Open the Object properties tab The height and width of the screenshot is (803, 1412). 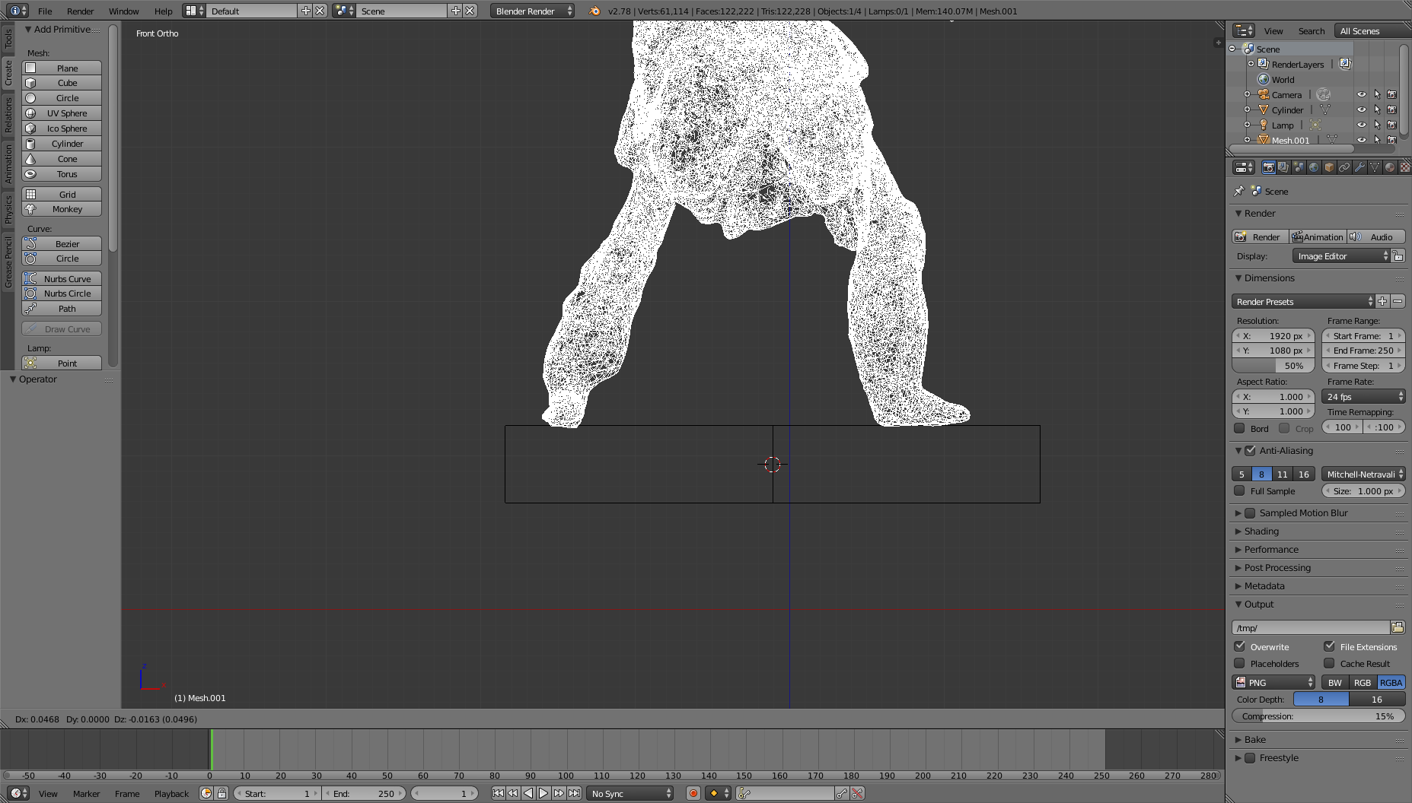click(1329, 167)
